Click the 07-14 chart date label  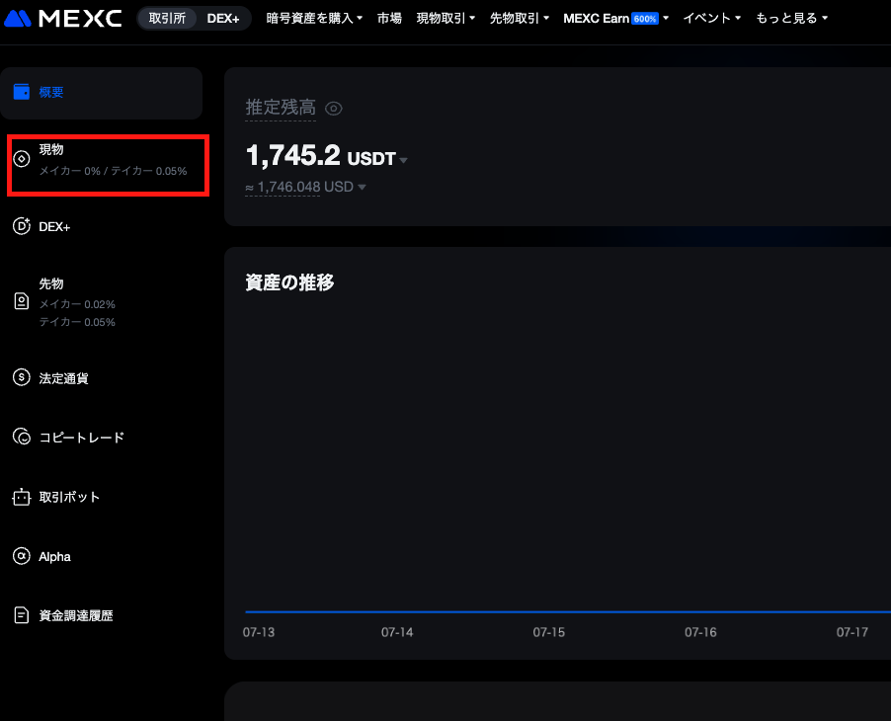point(397,632)
